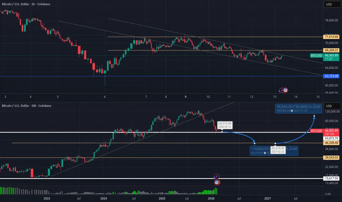The width and height of the screenshot is (342, 202).
Task: Click date 9 on the 1h time axis
Action: (x=186, y=97)
